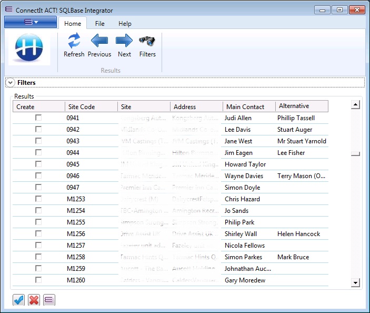This screenshot has width=370, height=313.
Task: Enable Create checkbox for site 0946
Action: [x=38, y=176]
